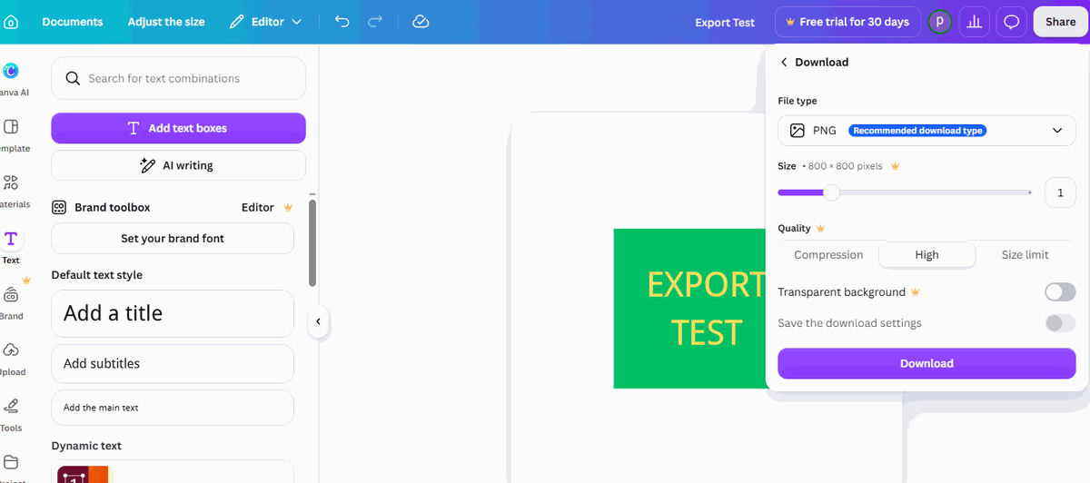Viewport: 1090px width, 483px height.
Task: Select the EXPORT TEST text on canvas
Action: point(706,309)
